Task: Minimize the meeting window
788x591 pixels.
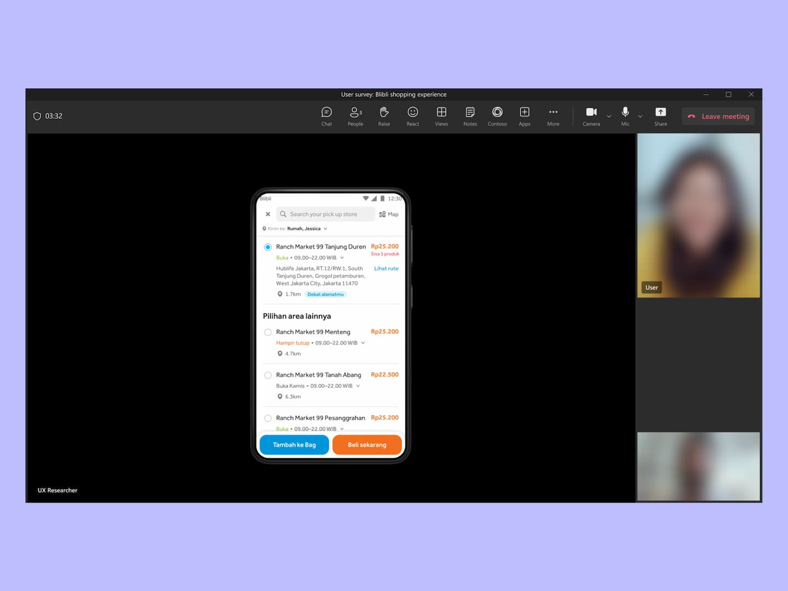Action: point(706,95)
